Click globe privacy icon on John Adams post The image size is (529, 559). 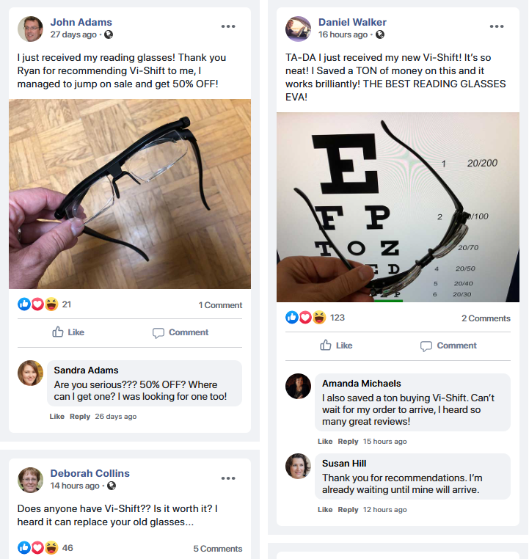point(109,34)
